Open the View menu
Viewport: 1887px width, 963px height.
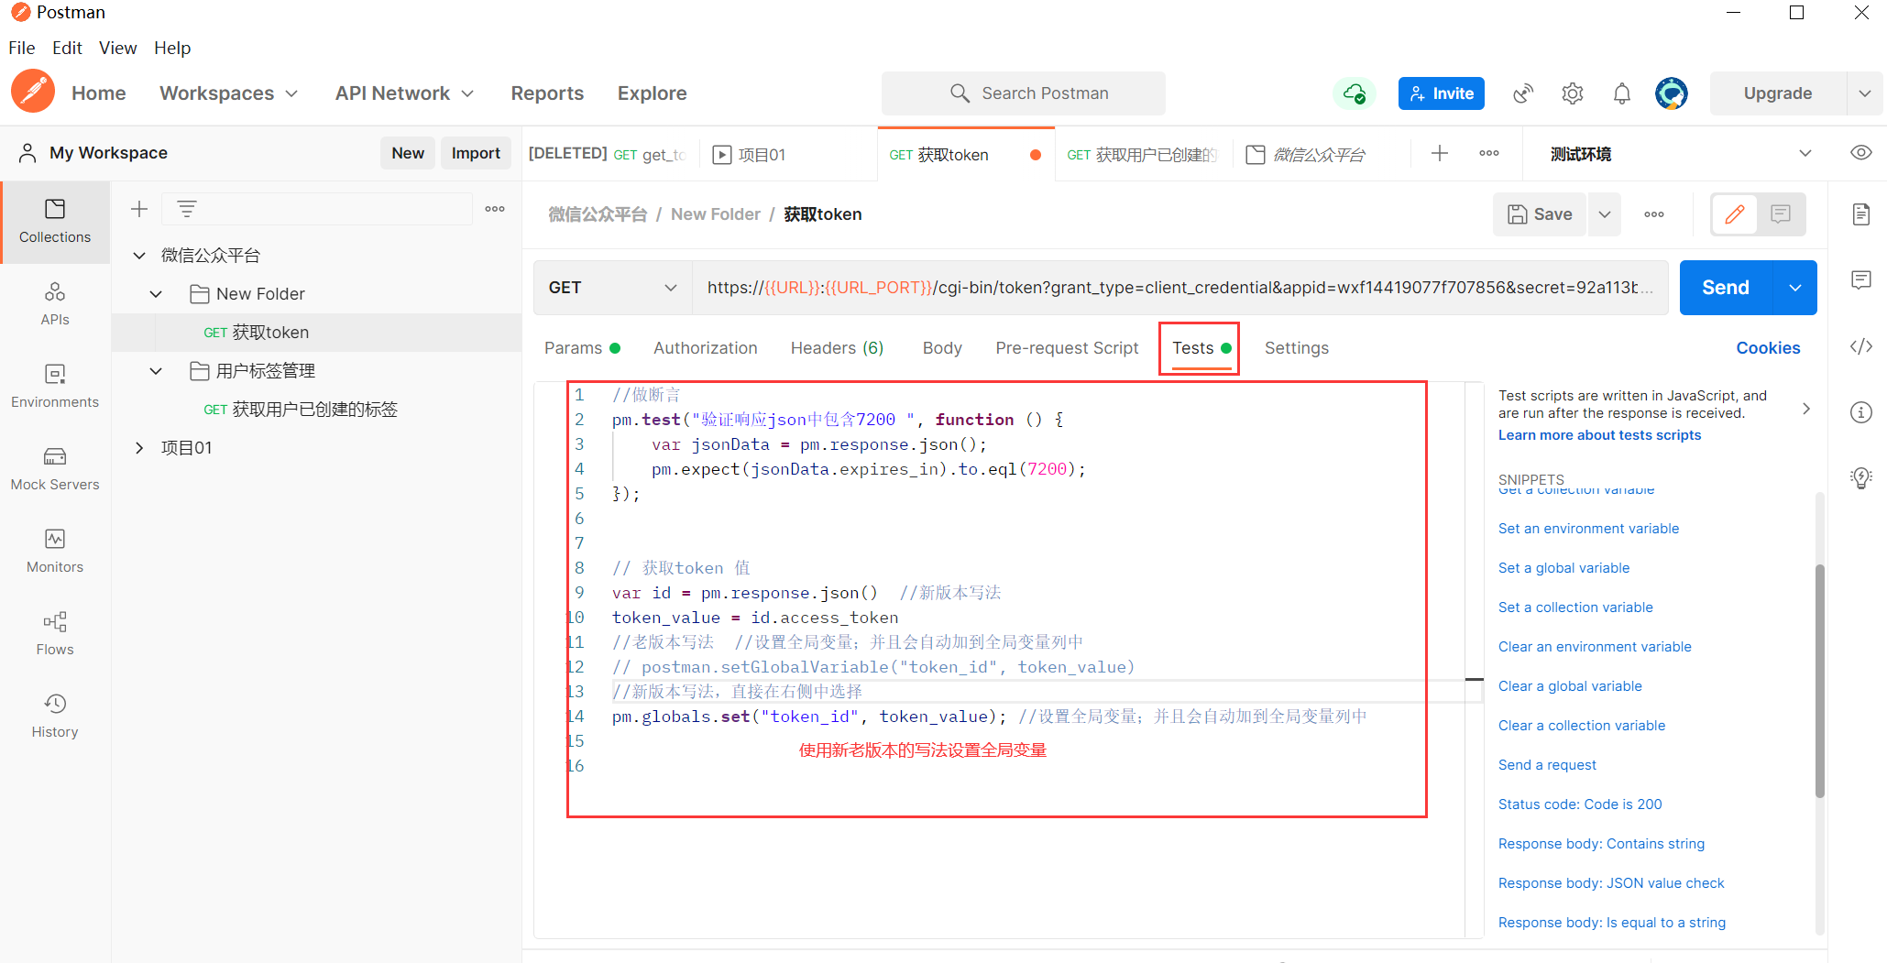(x=118, y=48)
